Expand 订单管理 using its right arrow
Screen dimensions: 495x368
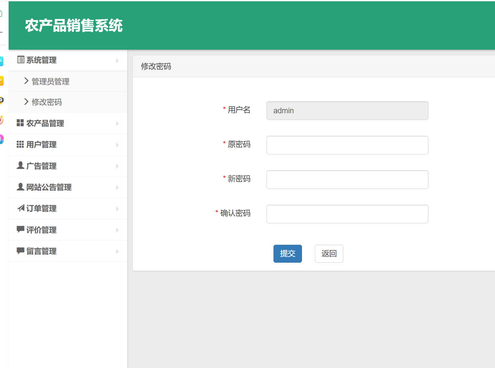click(x=117, y=209)
